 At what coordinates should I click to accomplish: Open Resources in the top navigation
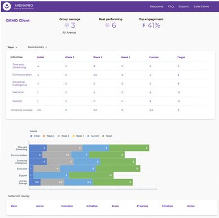(x=156, y=6)
